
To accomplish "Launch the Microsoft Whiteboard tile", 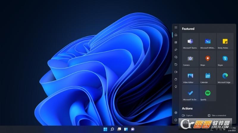I will (x=208, y=41).
